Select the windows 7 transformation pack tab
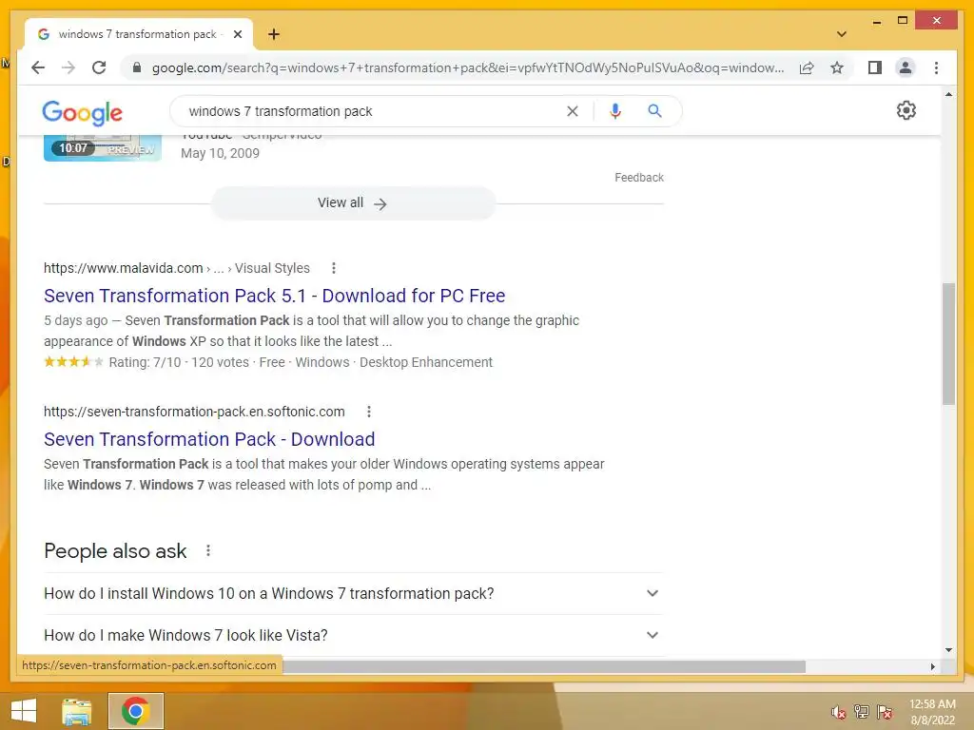This screenshot has height=730, width=974. [138, 34]
